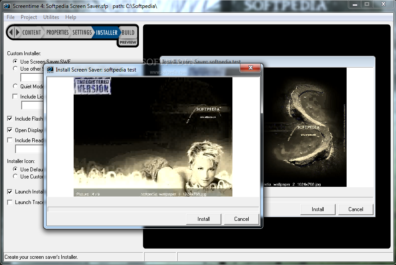Click the woman wallpaper preview image
396x265 pixels.
pos(153,137)
